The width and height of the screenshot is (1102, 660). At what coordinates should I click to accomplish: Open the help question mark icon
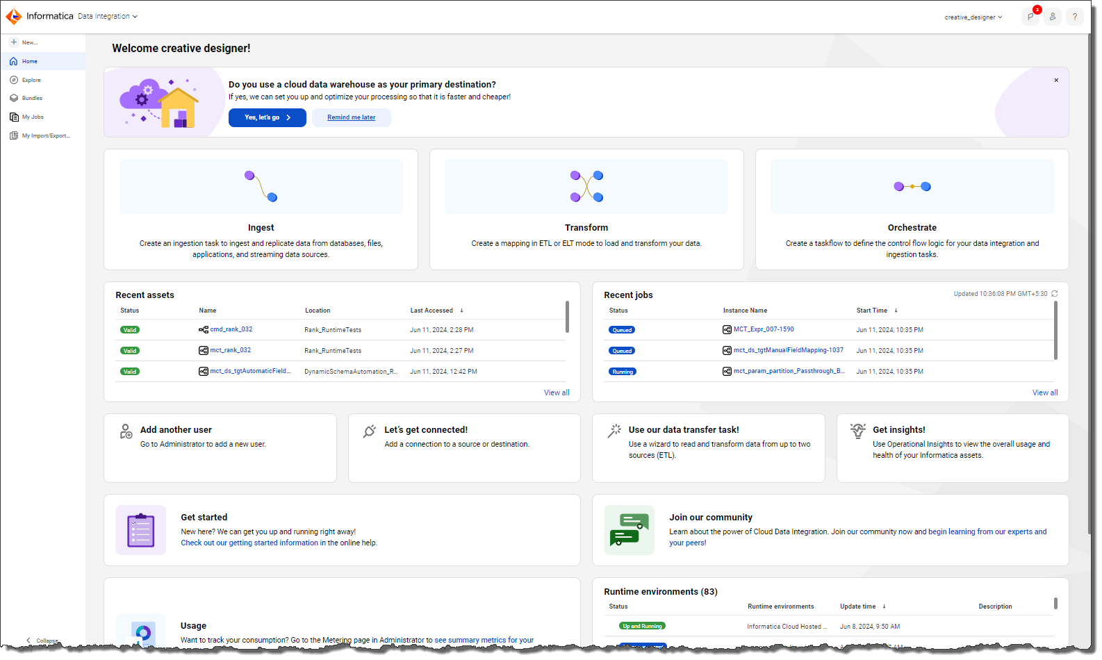point(1075,17)
